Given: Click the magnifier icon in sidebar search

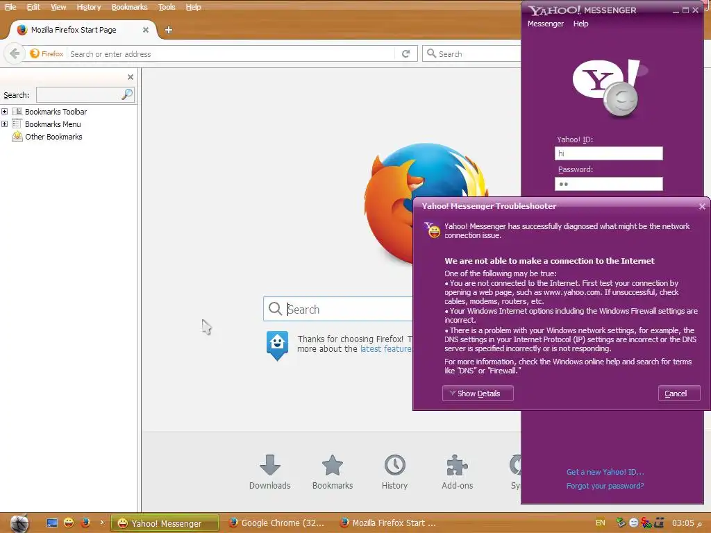Looking at the screenshot, I should coord(127,94).
